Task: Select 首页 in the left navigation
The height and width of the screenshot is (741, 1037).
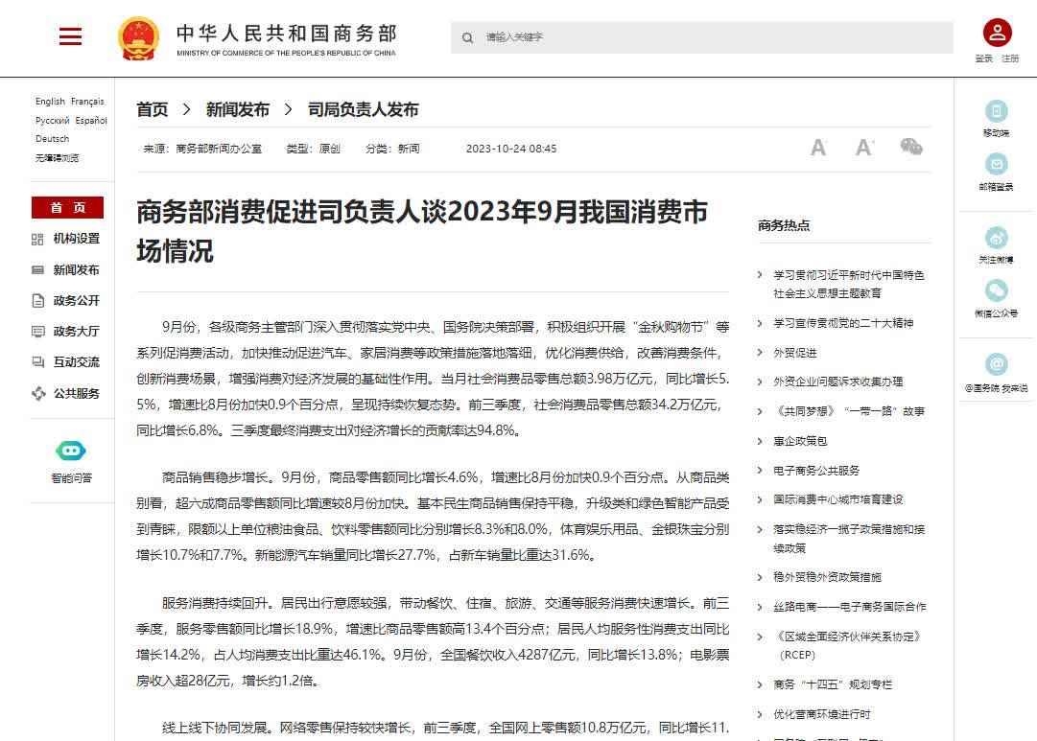Action: 67,208
